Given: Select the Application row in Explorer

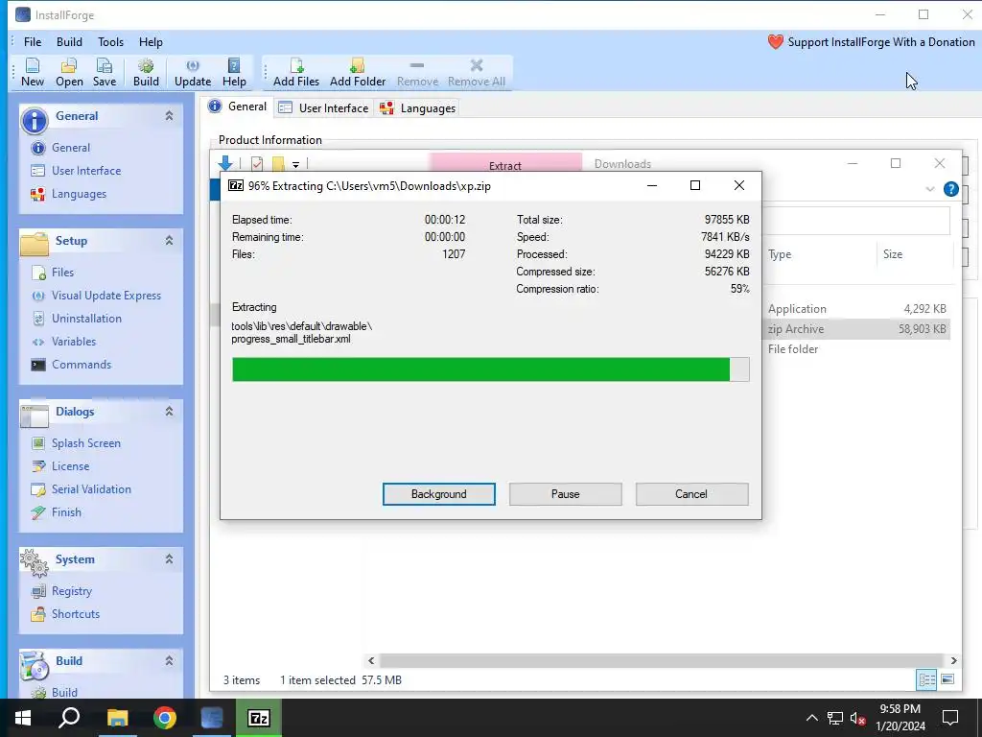Looking at the screenshot, I should [x=856, y=309].
